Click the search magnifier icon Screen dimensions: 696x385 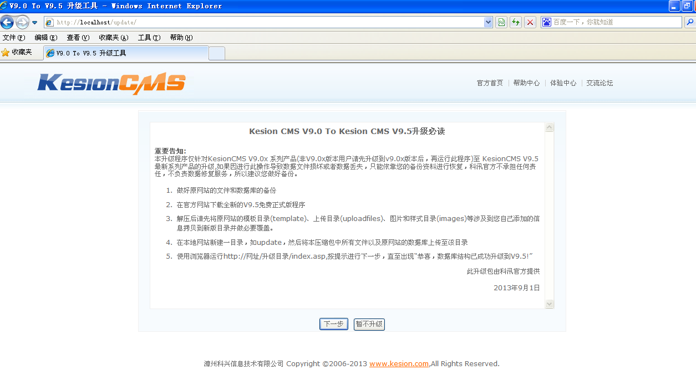point(689,22)
